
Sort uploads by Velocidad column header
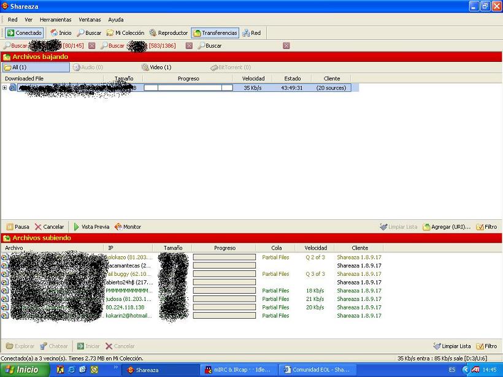(x=315, y=248)
